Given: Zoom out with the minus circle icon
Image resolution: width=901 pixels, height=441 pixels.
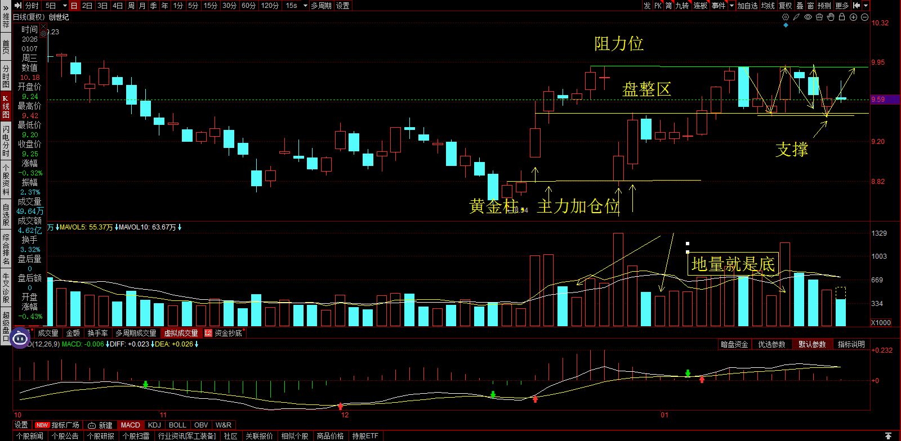Looking at the screenshot, I should tap(864, 17).
